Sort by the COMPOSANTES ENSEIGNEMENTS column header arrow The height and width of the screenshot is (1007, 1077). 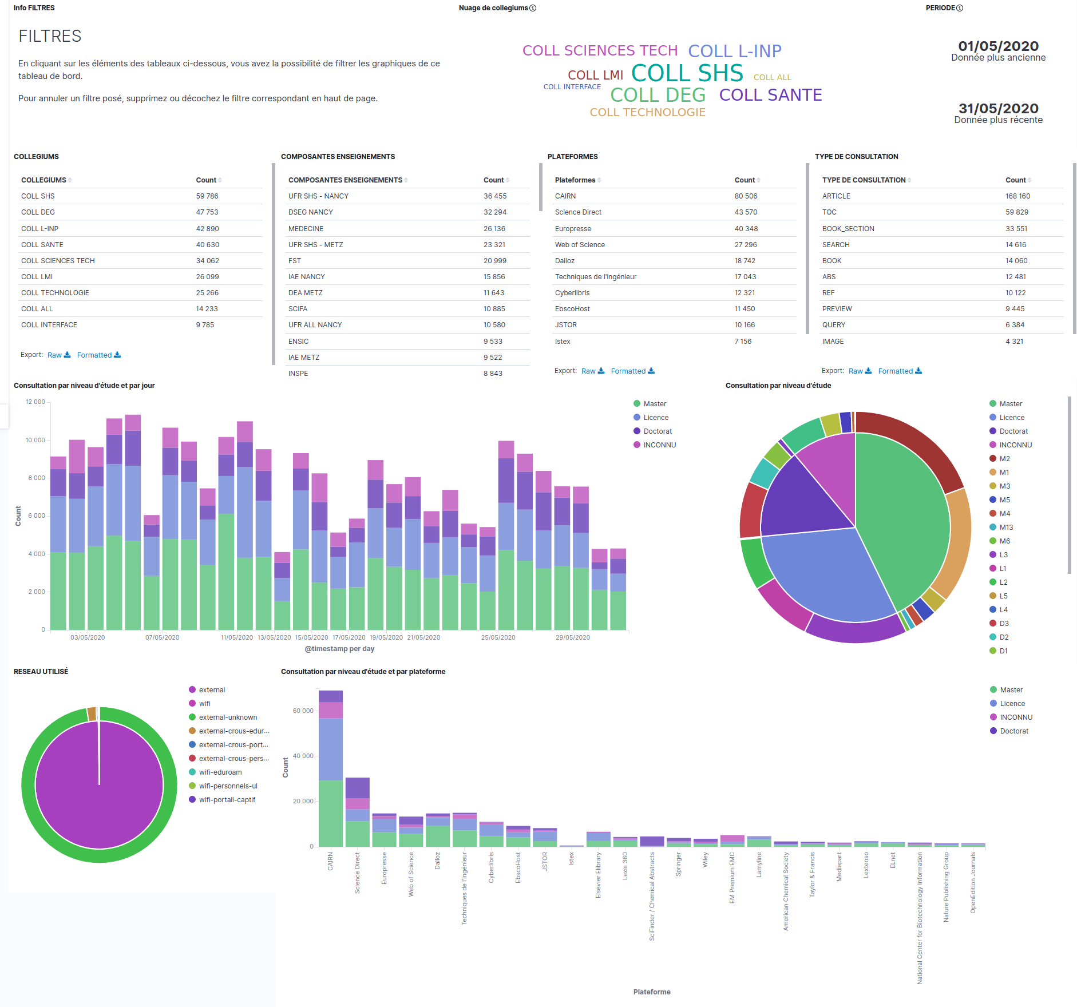406,180
